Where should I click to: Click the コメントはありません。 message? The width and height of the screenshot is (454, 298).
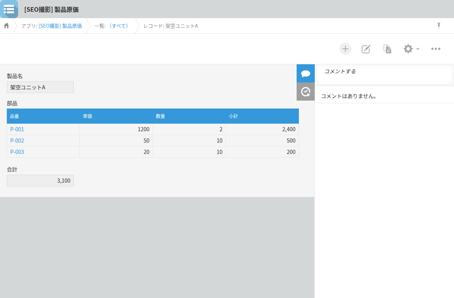click(349, 96)
